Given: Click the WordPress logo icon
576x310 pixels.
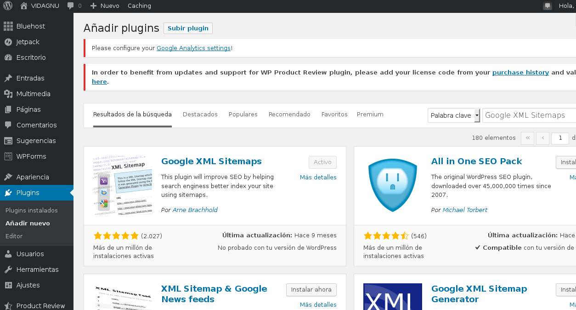Looking at the screenshot, I should pyautogui.click(x=8, y=6).
